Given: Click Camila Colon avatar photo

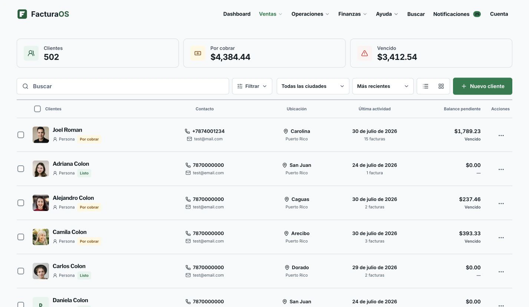Looking at the screenshot, I should 41,237.
